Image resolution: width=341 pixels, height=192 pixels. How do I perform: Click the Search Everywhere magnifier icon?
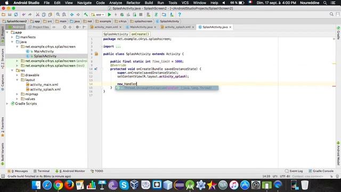331,14
